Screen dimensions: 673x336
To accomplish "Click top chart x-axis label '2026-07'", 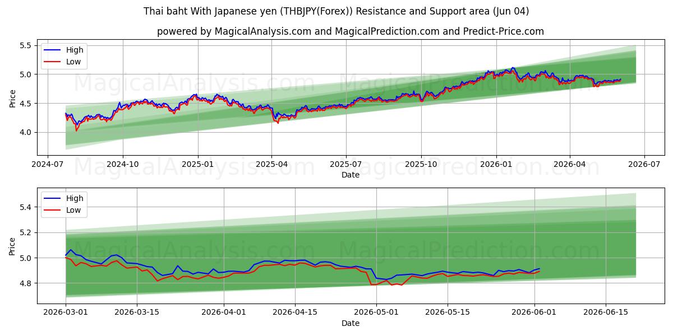I will click(644, 165).
